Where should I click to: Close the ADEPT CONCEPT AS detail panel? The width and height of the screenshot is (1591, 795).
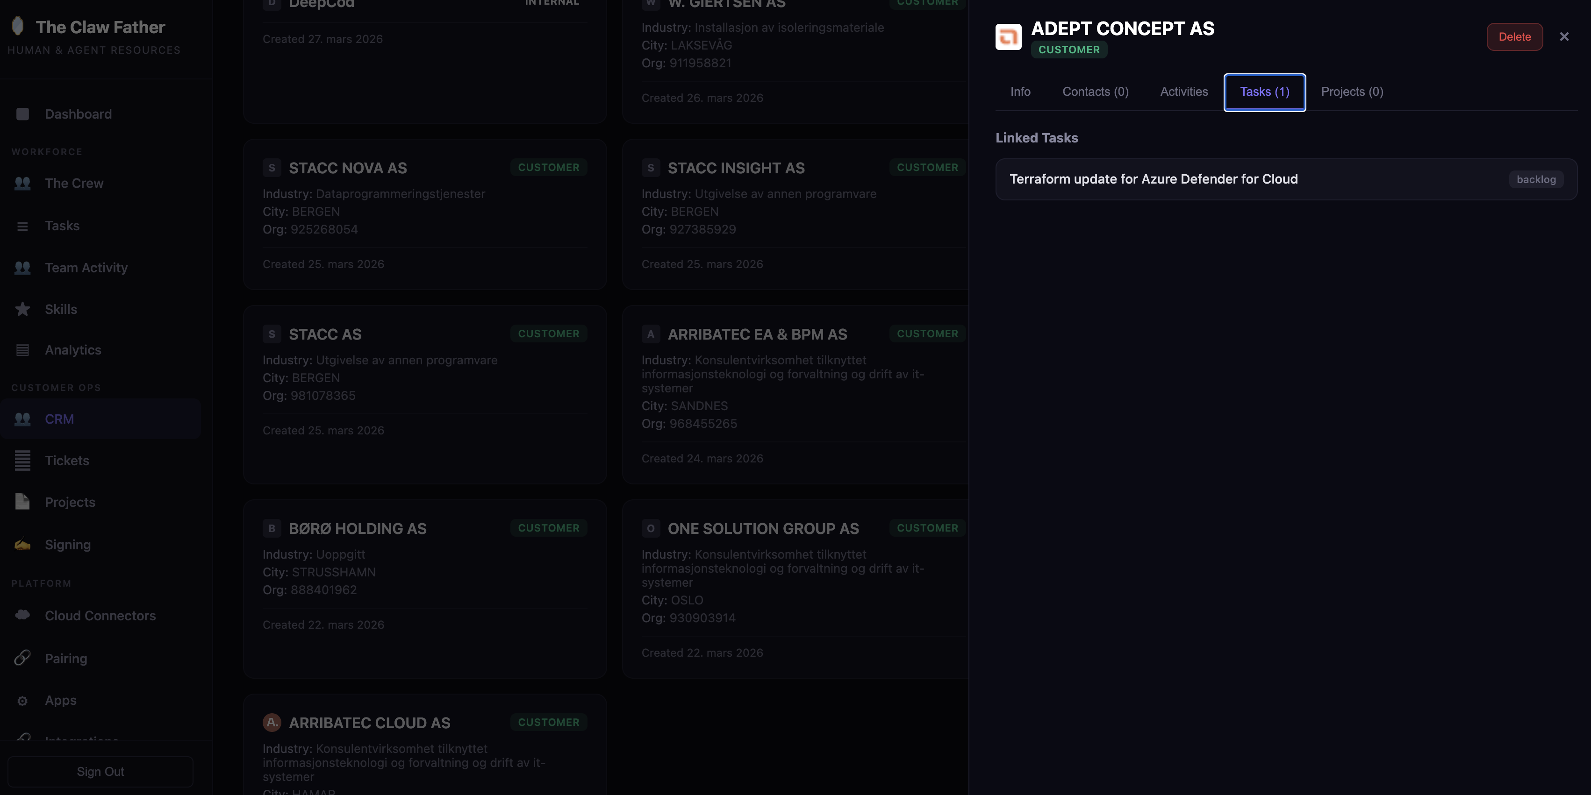[1564, 37]
